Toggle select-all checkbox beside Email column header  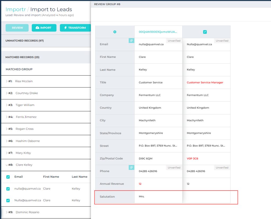8,177
